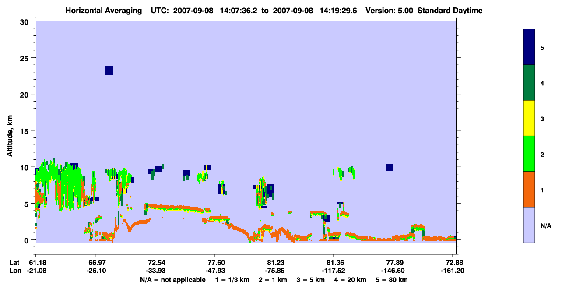569x292 pixels.
Task: Click the 'Altitude, km' axis label
Action: pyautogui.click(x=10, y=136)
